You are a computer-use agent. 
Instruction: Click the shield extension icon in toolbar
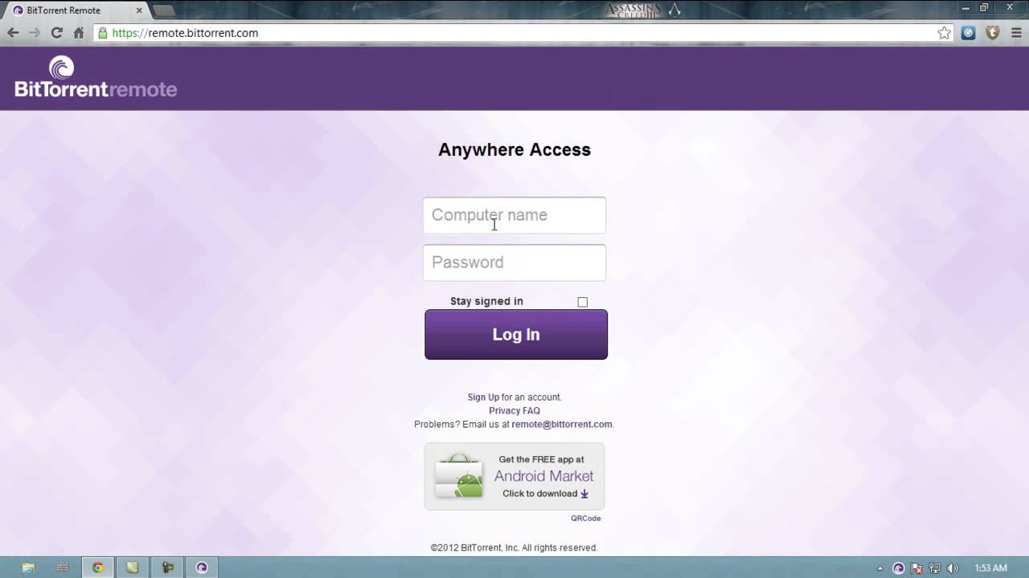[x=993, y=33]
